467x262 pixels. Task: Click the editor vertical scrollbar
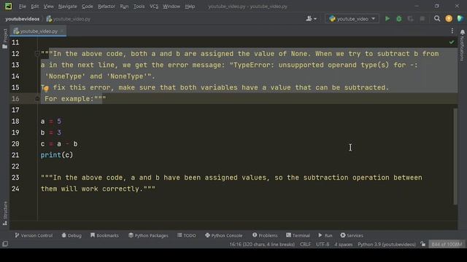(455, 156)
